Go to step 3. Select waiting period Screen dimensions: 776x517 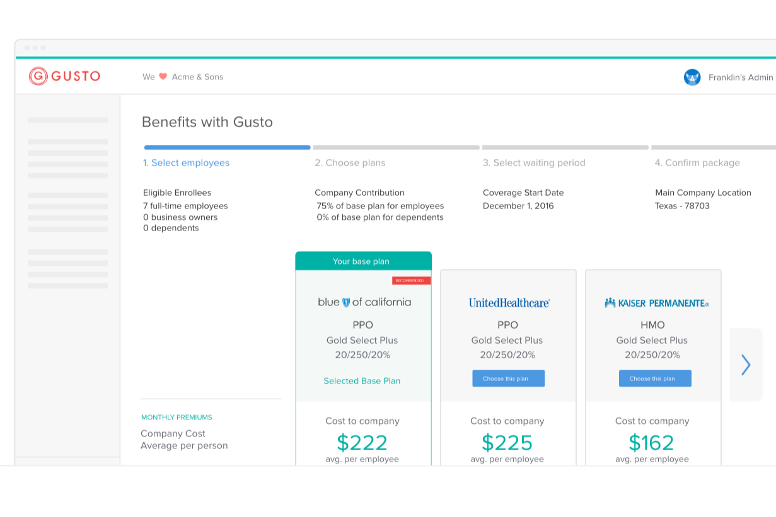tap(534, 163)
